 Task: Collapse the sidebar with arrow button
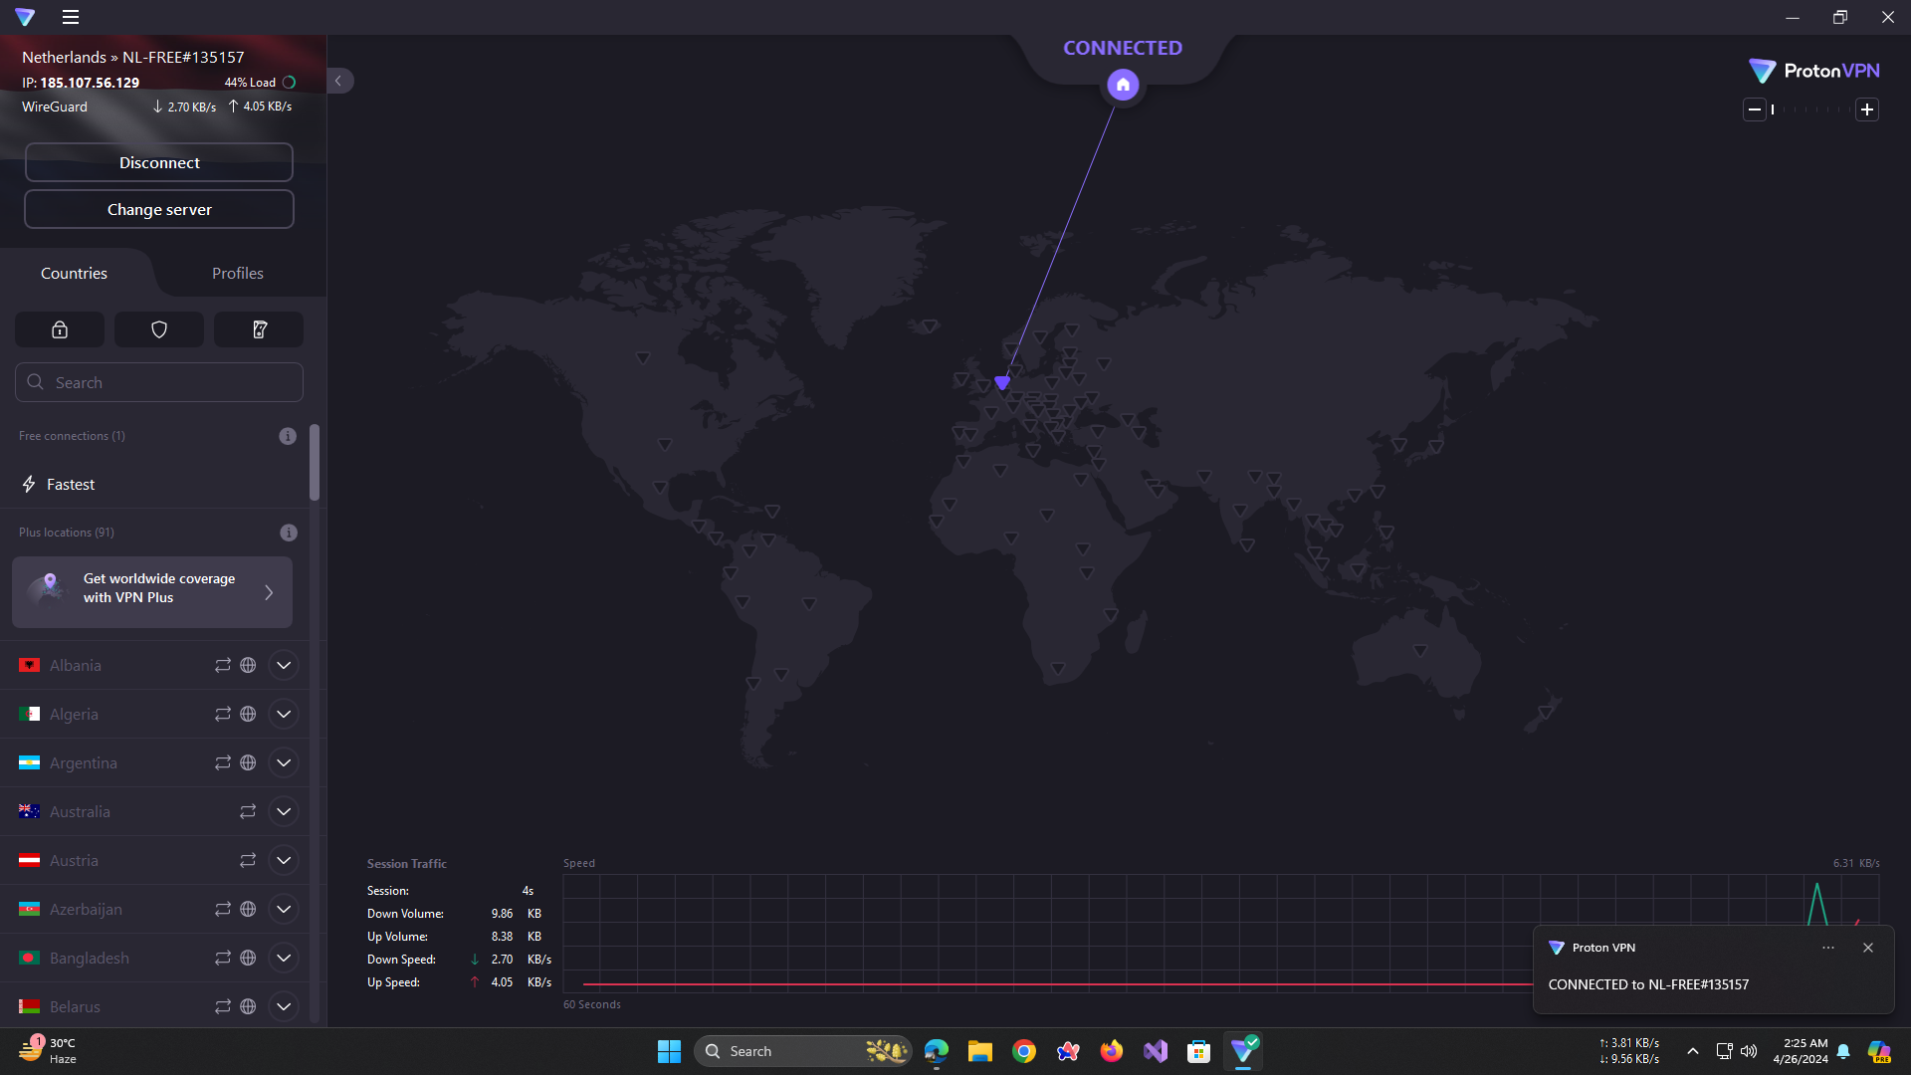338,82
